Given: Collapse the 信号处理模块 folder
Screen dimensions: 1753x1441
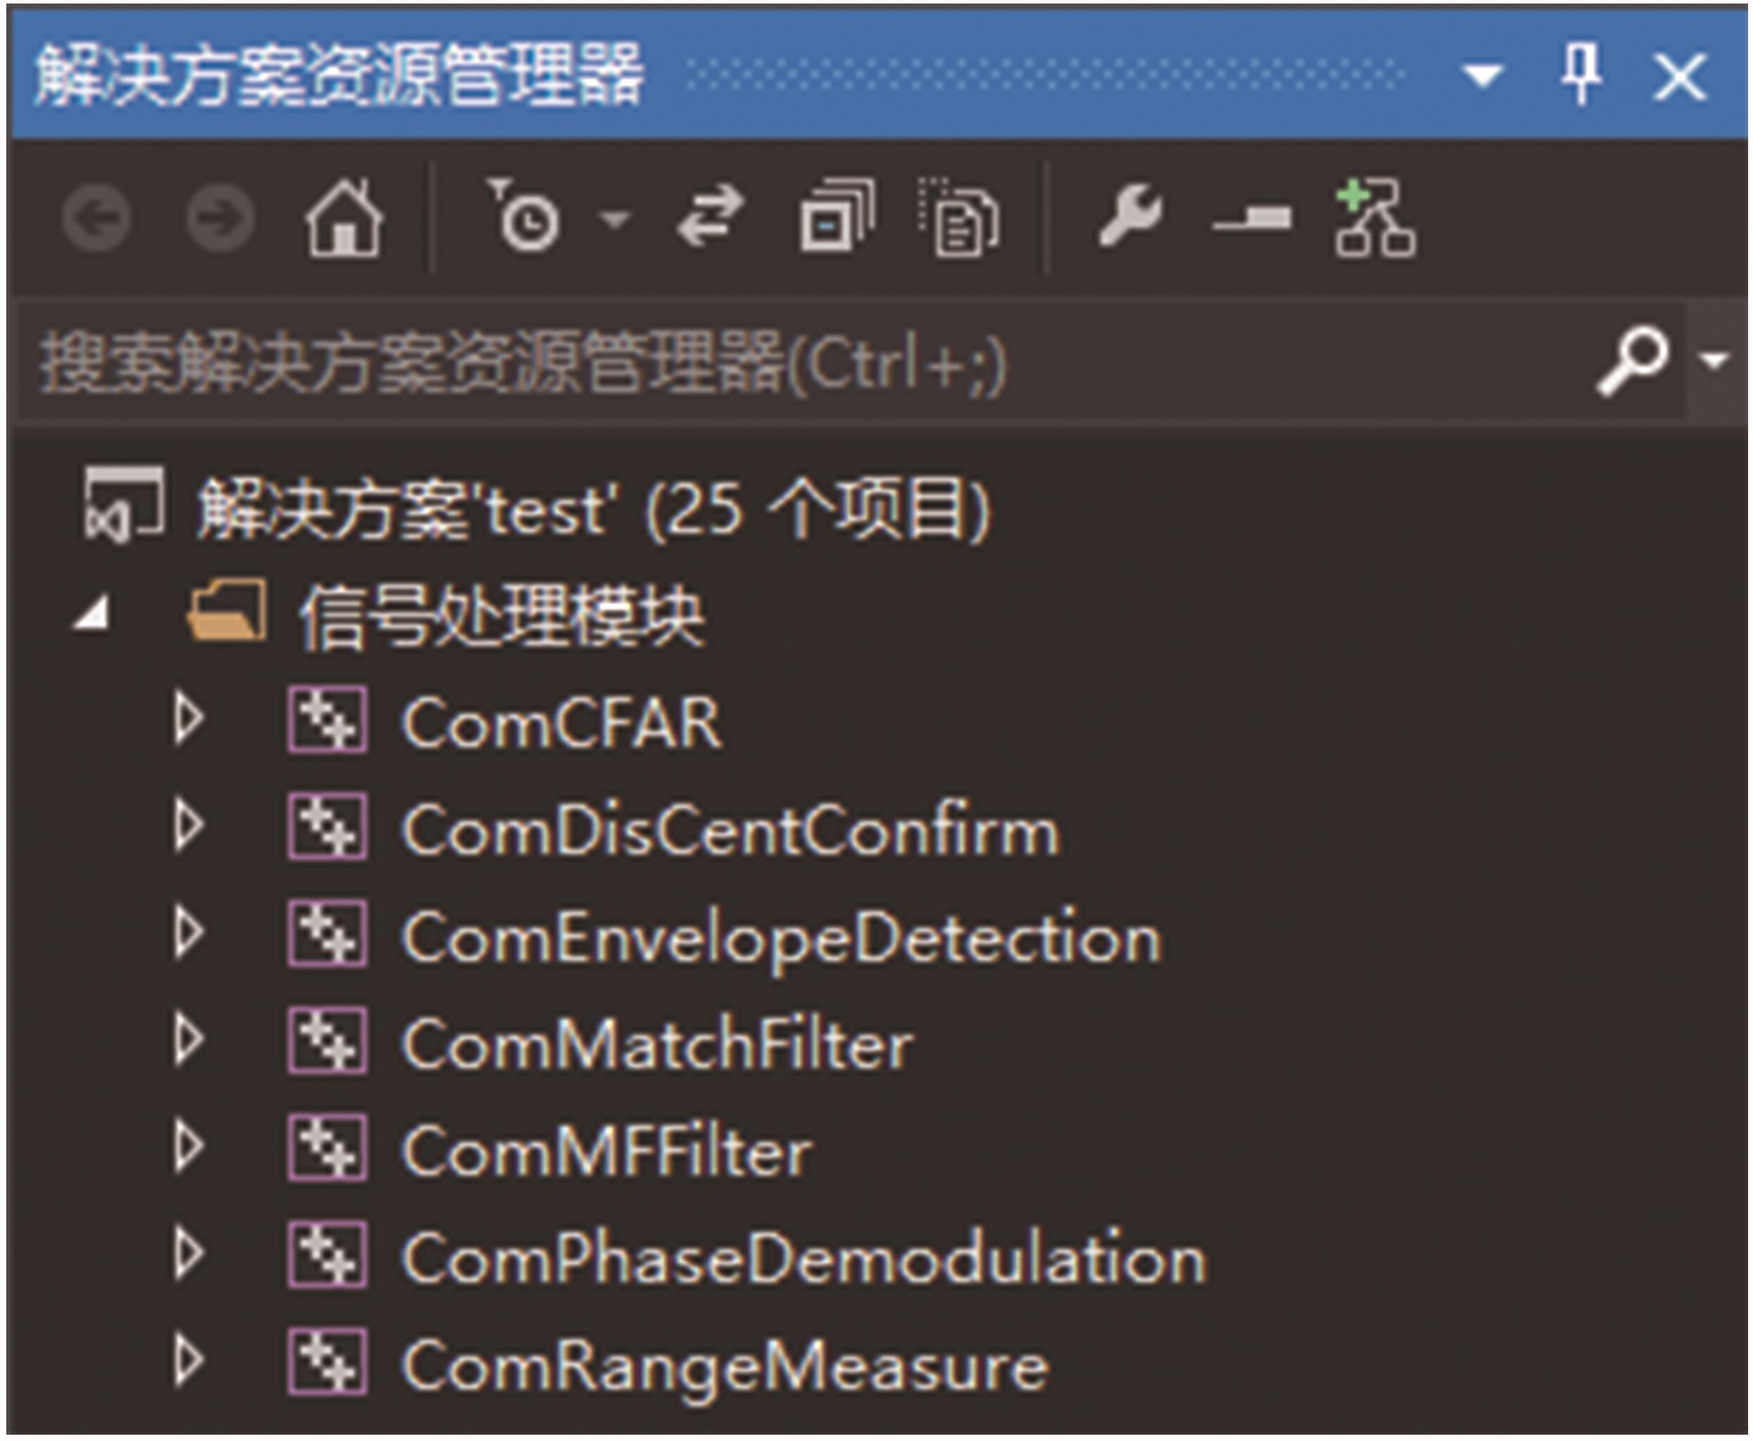Looking at the screenshot, I should point(92,613).
